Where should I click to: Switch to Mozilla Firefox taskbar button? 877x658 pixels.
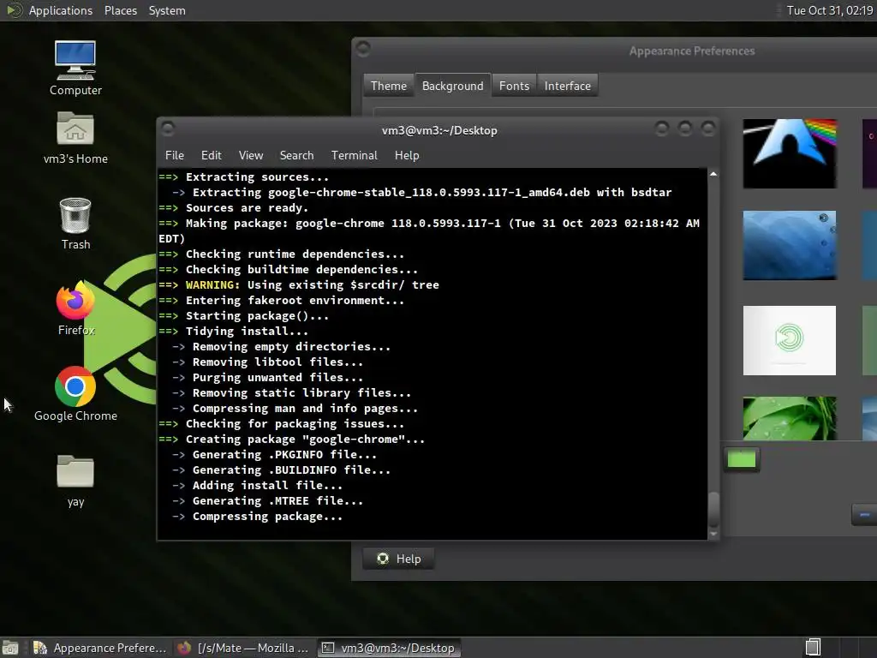click(x=243, y=648)
